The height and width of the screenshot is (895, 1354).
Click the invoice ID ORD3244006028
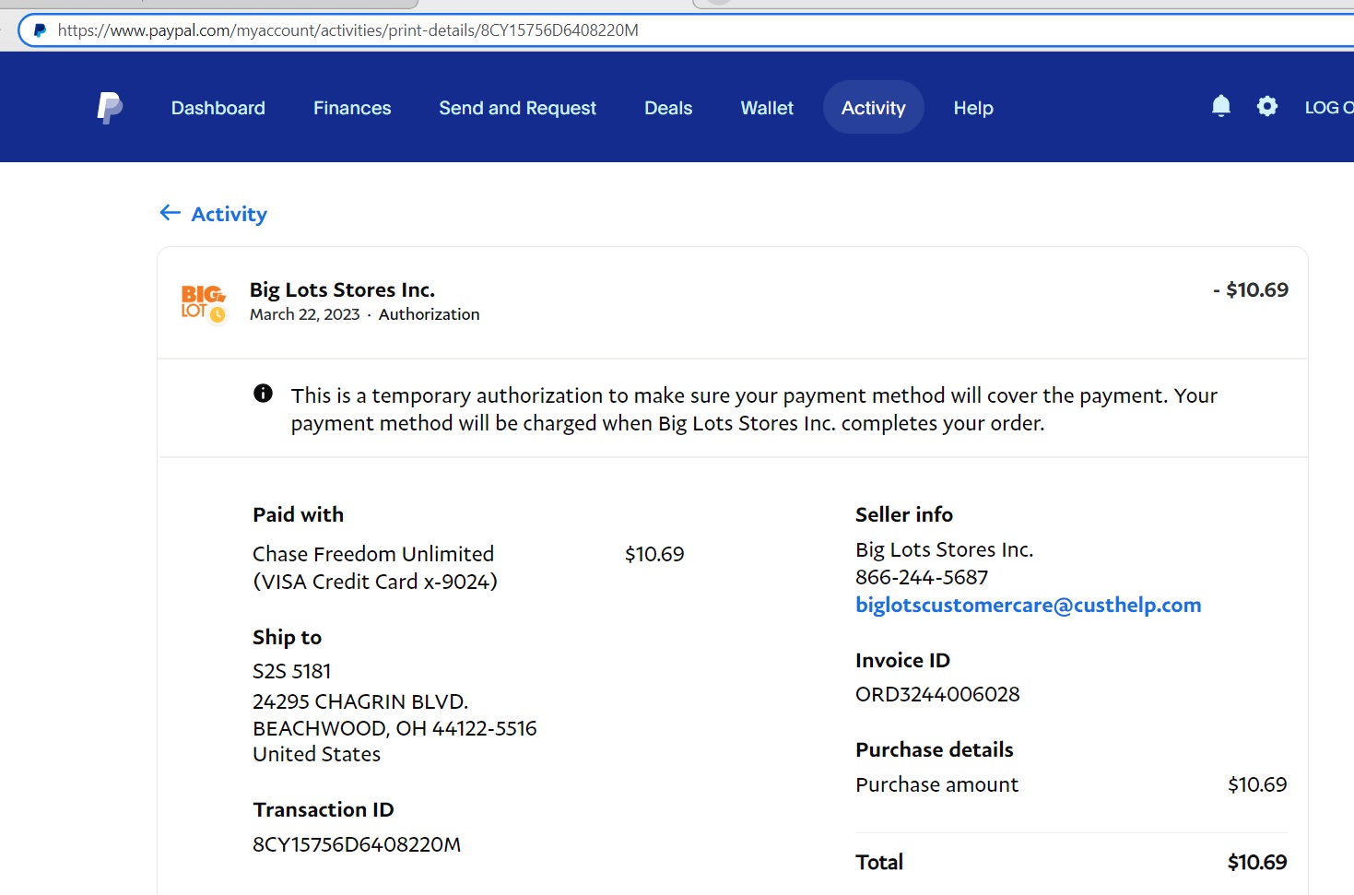pyautogui.click(x=937, y=694)
